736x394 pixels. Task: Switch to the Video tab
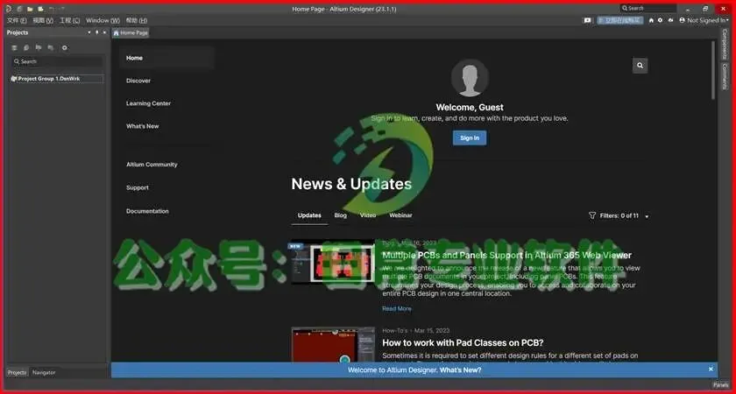[x=368, y=215]
